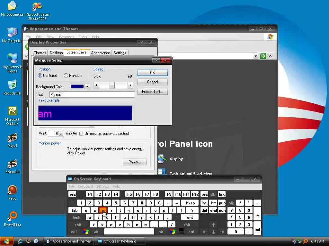Enable On resume, password protect

pyautogui.click(x=104, y=134)
